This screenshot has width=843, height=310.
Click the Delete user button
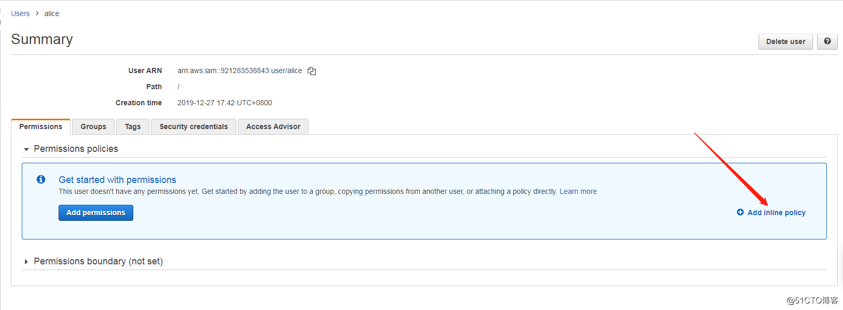click(785, 41)
